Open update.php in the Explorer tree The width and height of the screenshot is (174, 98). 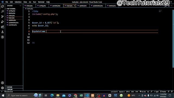click(12, 20)
